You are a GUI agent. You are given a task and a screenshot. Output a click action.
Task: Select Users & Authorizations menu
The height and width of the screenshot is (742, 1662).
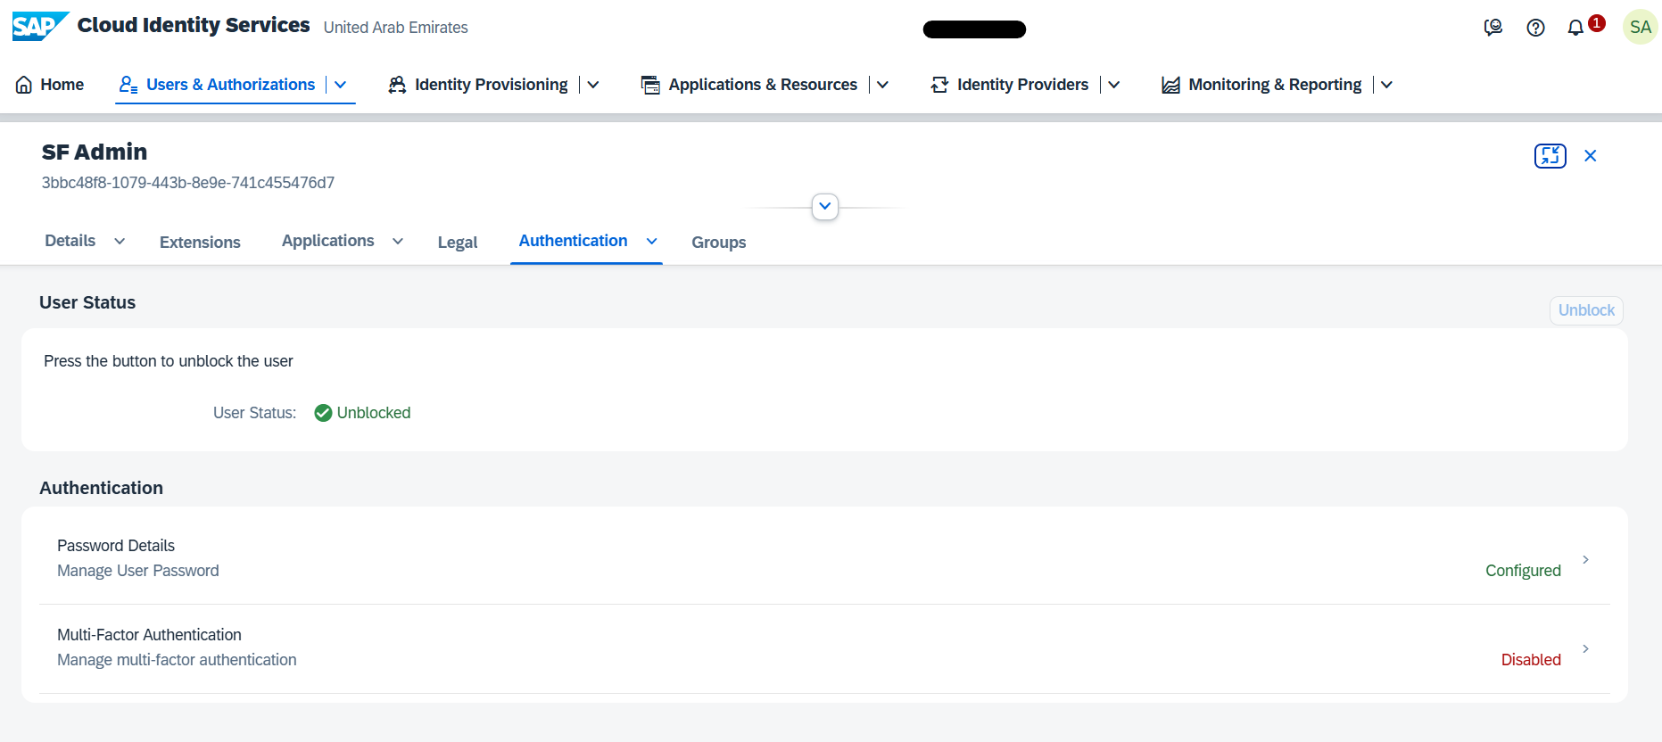[230, 85]
